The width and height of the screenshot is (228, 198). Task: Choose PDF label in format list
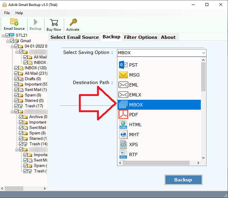tap(133, 115)
